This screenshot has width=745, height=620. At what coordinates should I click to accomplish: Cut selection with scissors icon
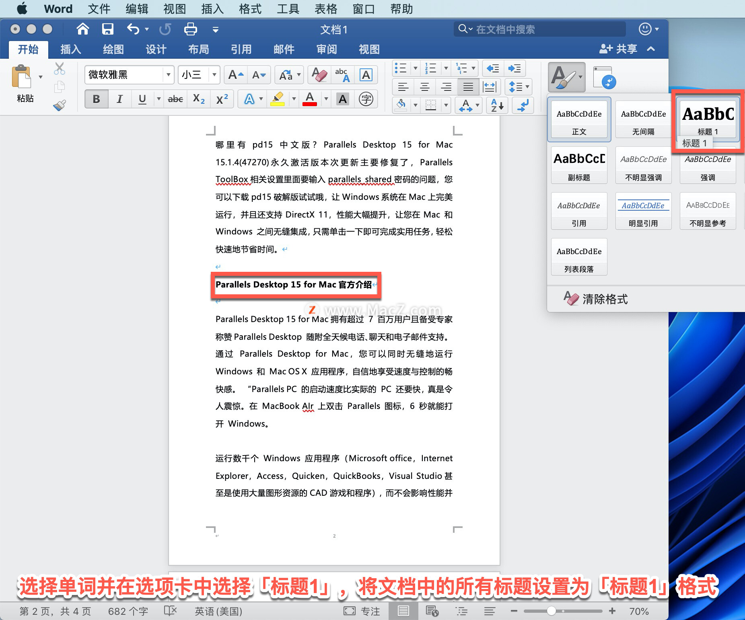click(x=60, y=69)
